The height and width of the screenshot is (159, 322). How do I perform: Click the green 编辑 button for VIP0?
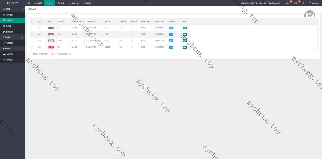[185, 28]
